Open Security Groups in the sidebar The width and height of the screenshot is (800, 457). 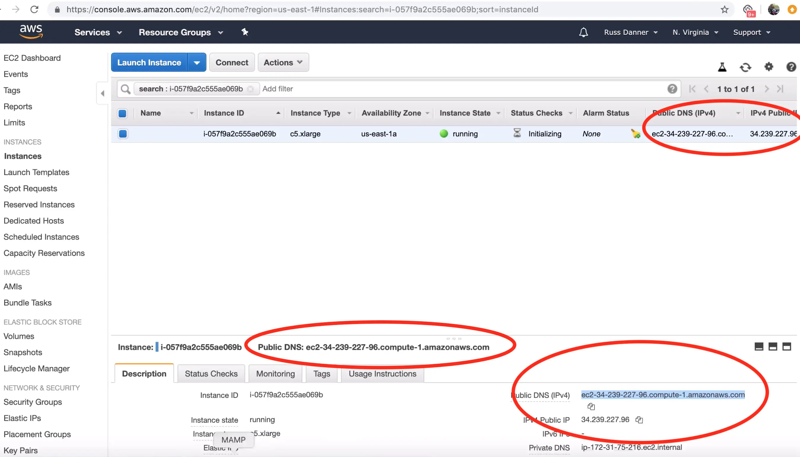point(33,402)
